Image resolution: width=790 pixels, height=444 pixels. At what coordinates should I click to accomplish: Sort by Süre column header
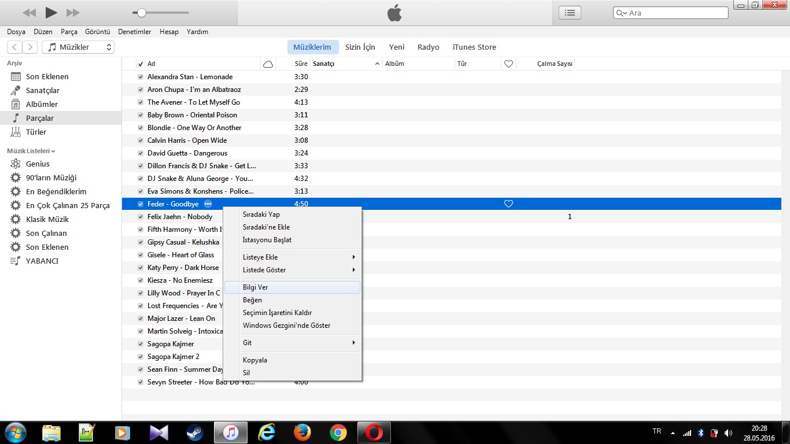point(301,64)
